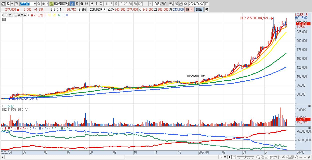This screenshot has width=312, height=160.
Task: Click the 매수 buy button
Action: 189,9
